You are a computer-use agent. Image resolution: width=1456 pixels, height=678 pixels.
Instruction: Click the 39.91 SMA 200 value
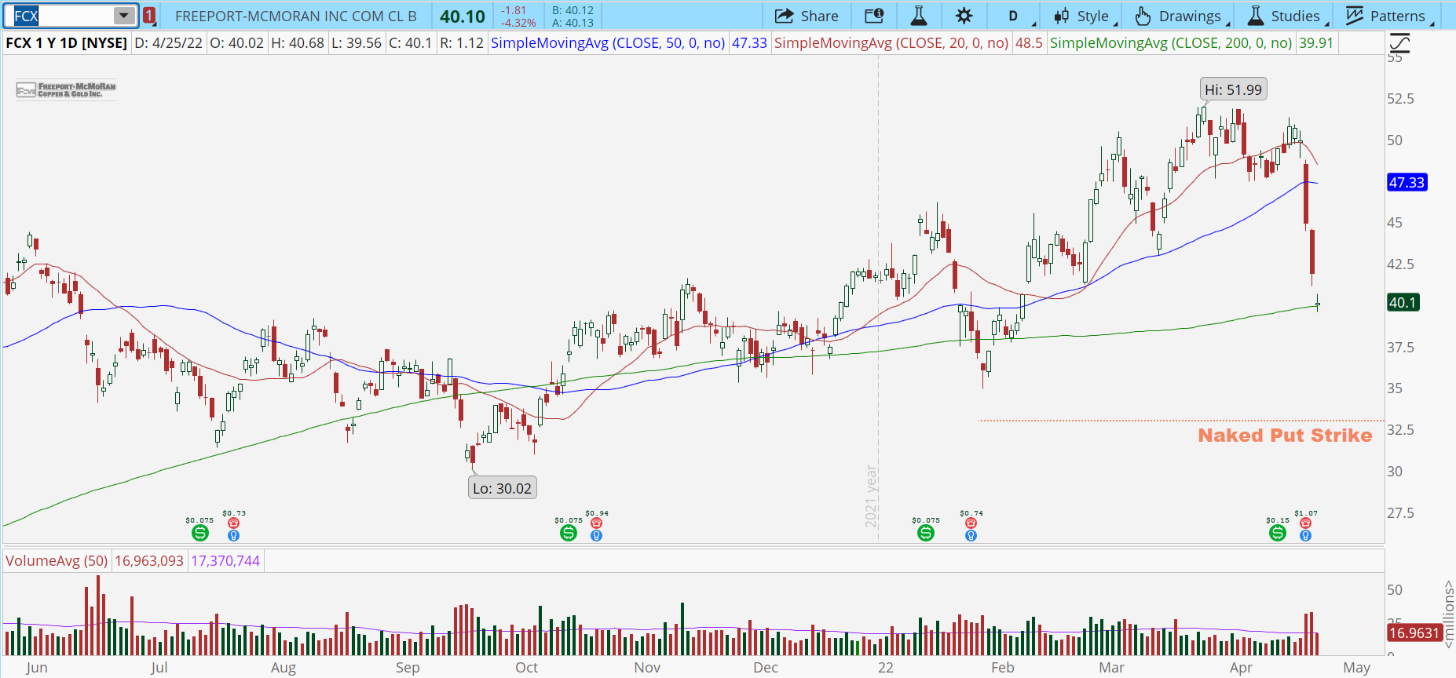point(1316,43)
